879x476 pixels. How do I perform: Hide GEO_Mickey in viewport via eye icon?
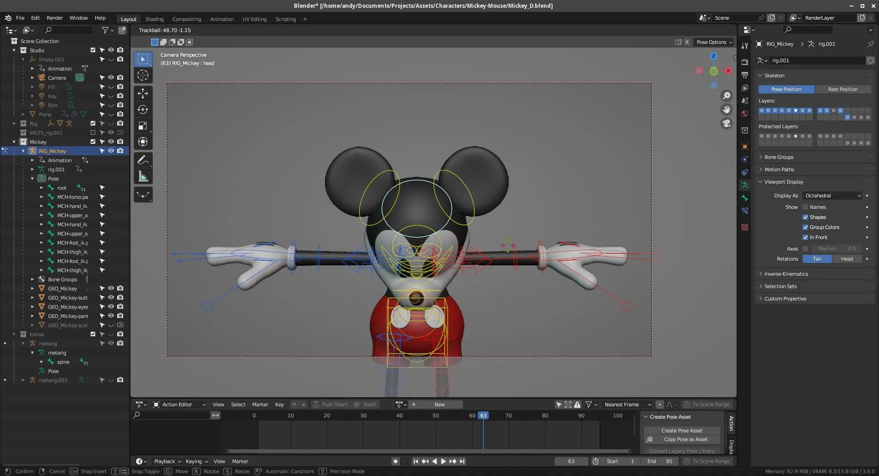(111, 288)
